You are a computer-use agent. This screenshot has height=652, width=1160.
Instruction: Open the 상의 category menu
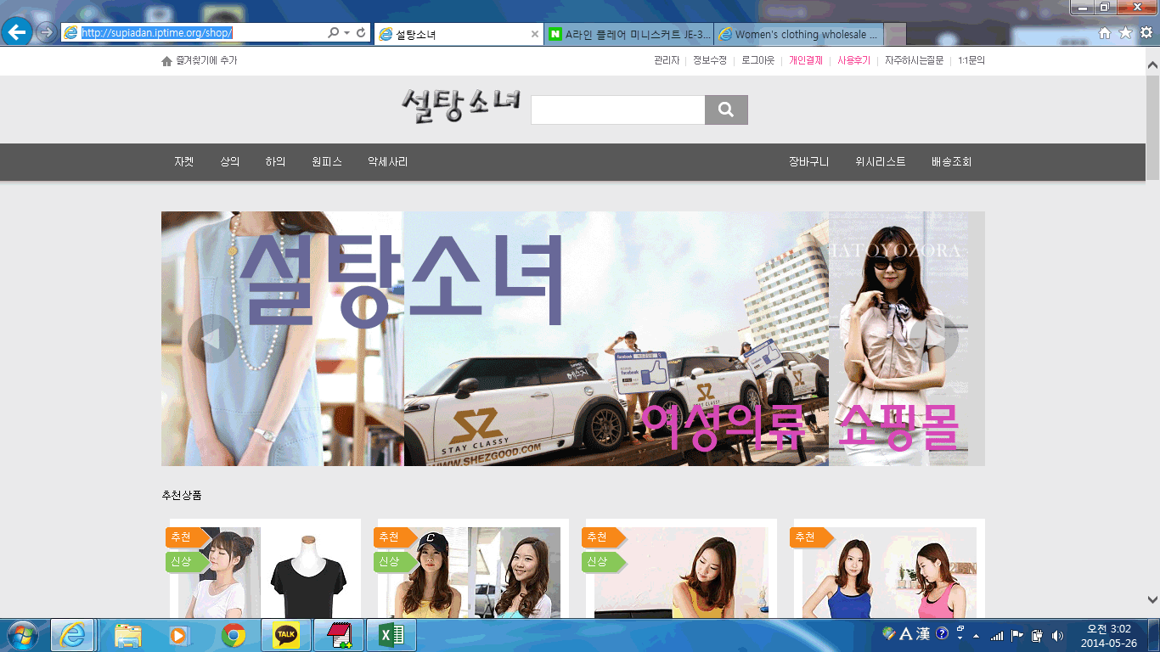coord(230,161)
